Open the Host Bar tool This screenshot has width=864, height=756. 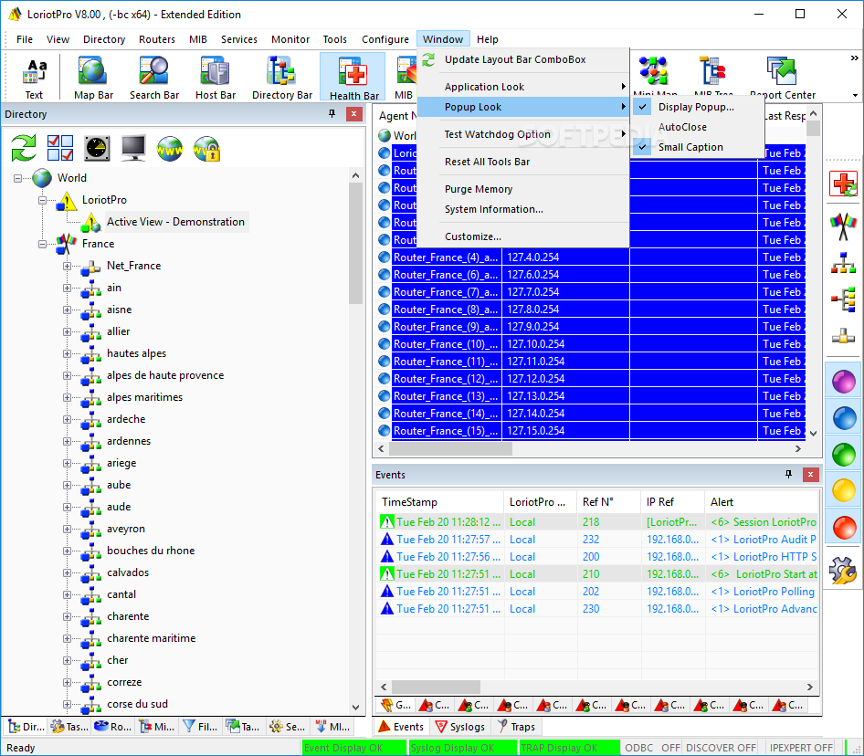click(x=215, y=78)
